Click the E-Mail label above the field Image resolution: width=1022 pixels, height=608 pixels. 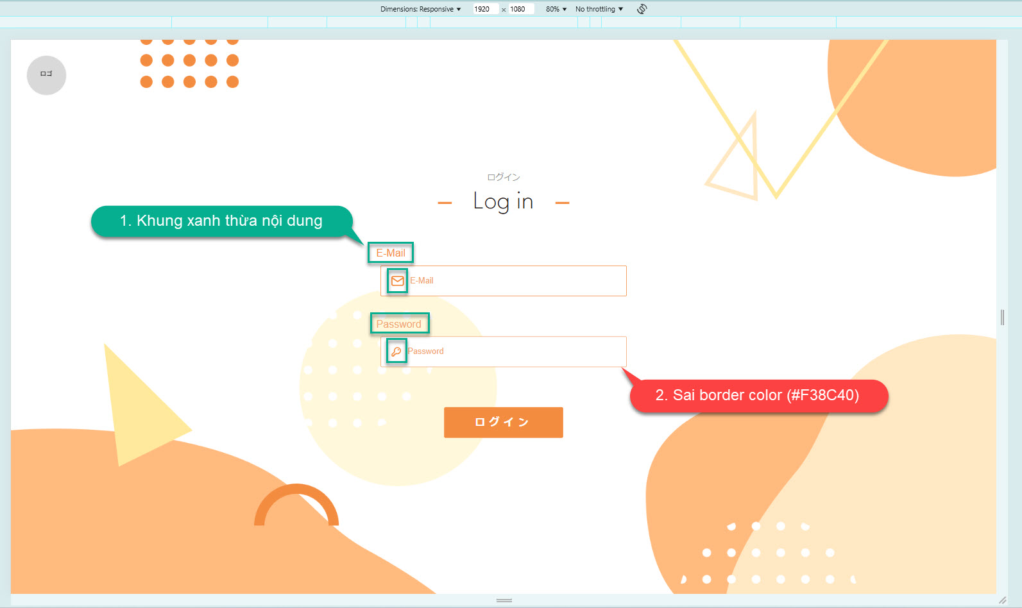pyautogui.click(x=390, y=253)
